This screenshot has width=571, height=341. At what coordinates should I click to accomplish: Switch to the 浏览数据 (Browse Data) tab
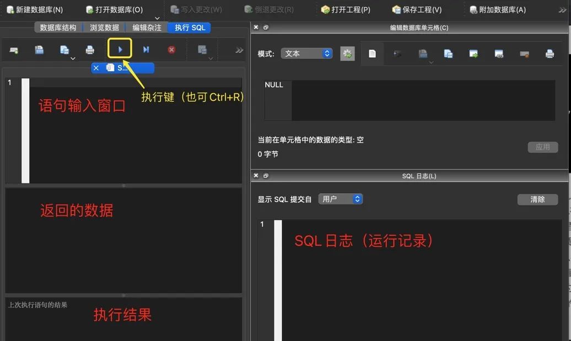pos(104,28)
